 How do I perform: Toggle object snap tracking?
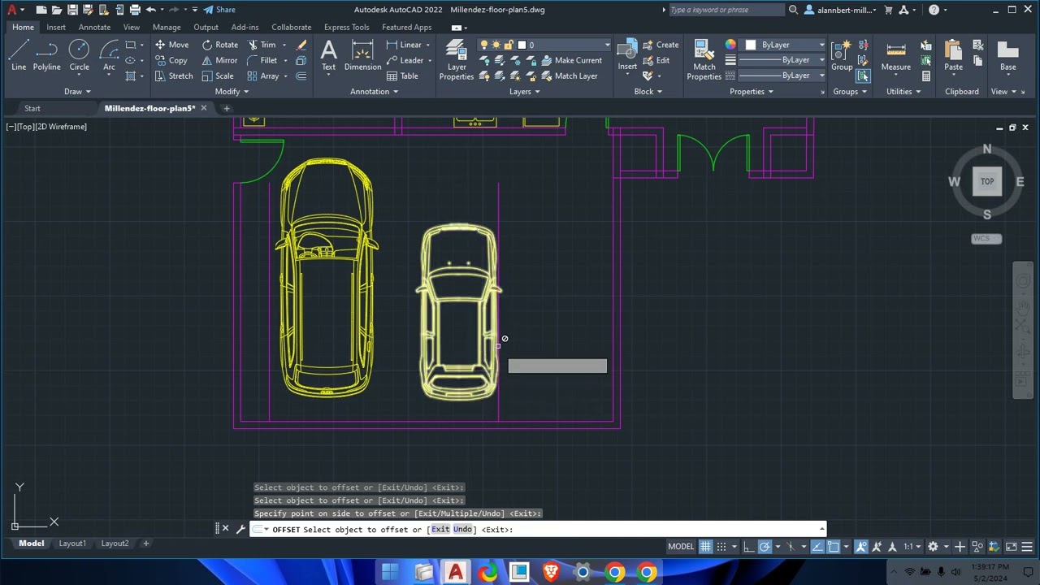tap(817, 547)
